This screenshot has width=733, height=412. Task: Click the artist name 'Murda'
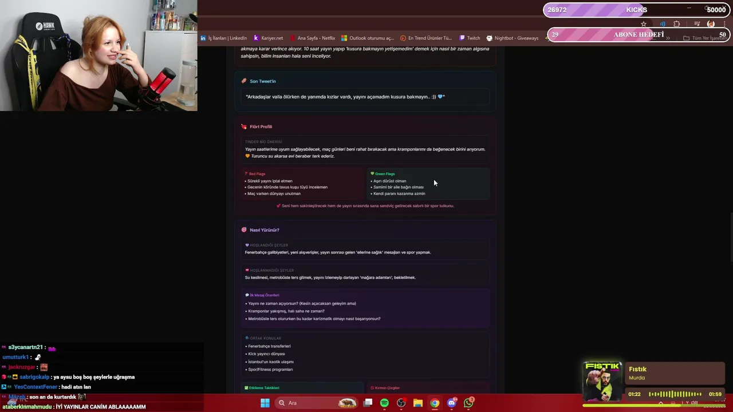click(637, 378)
